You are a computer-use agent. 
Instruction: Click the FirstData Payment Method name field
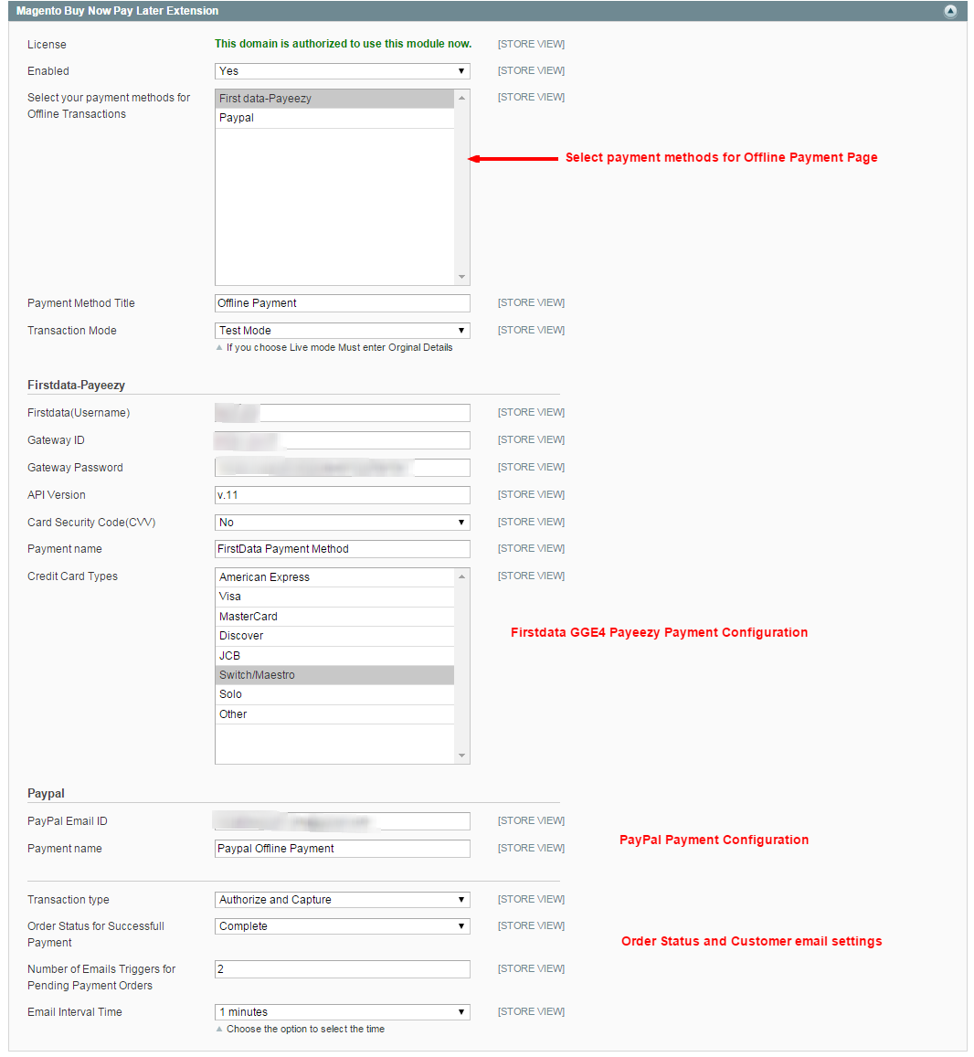pos(343,549)
